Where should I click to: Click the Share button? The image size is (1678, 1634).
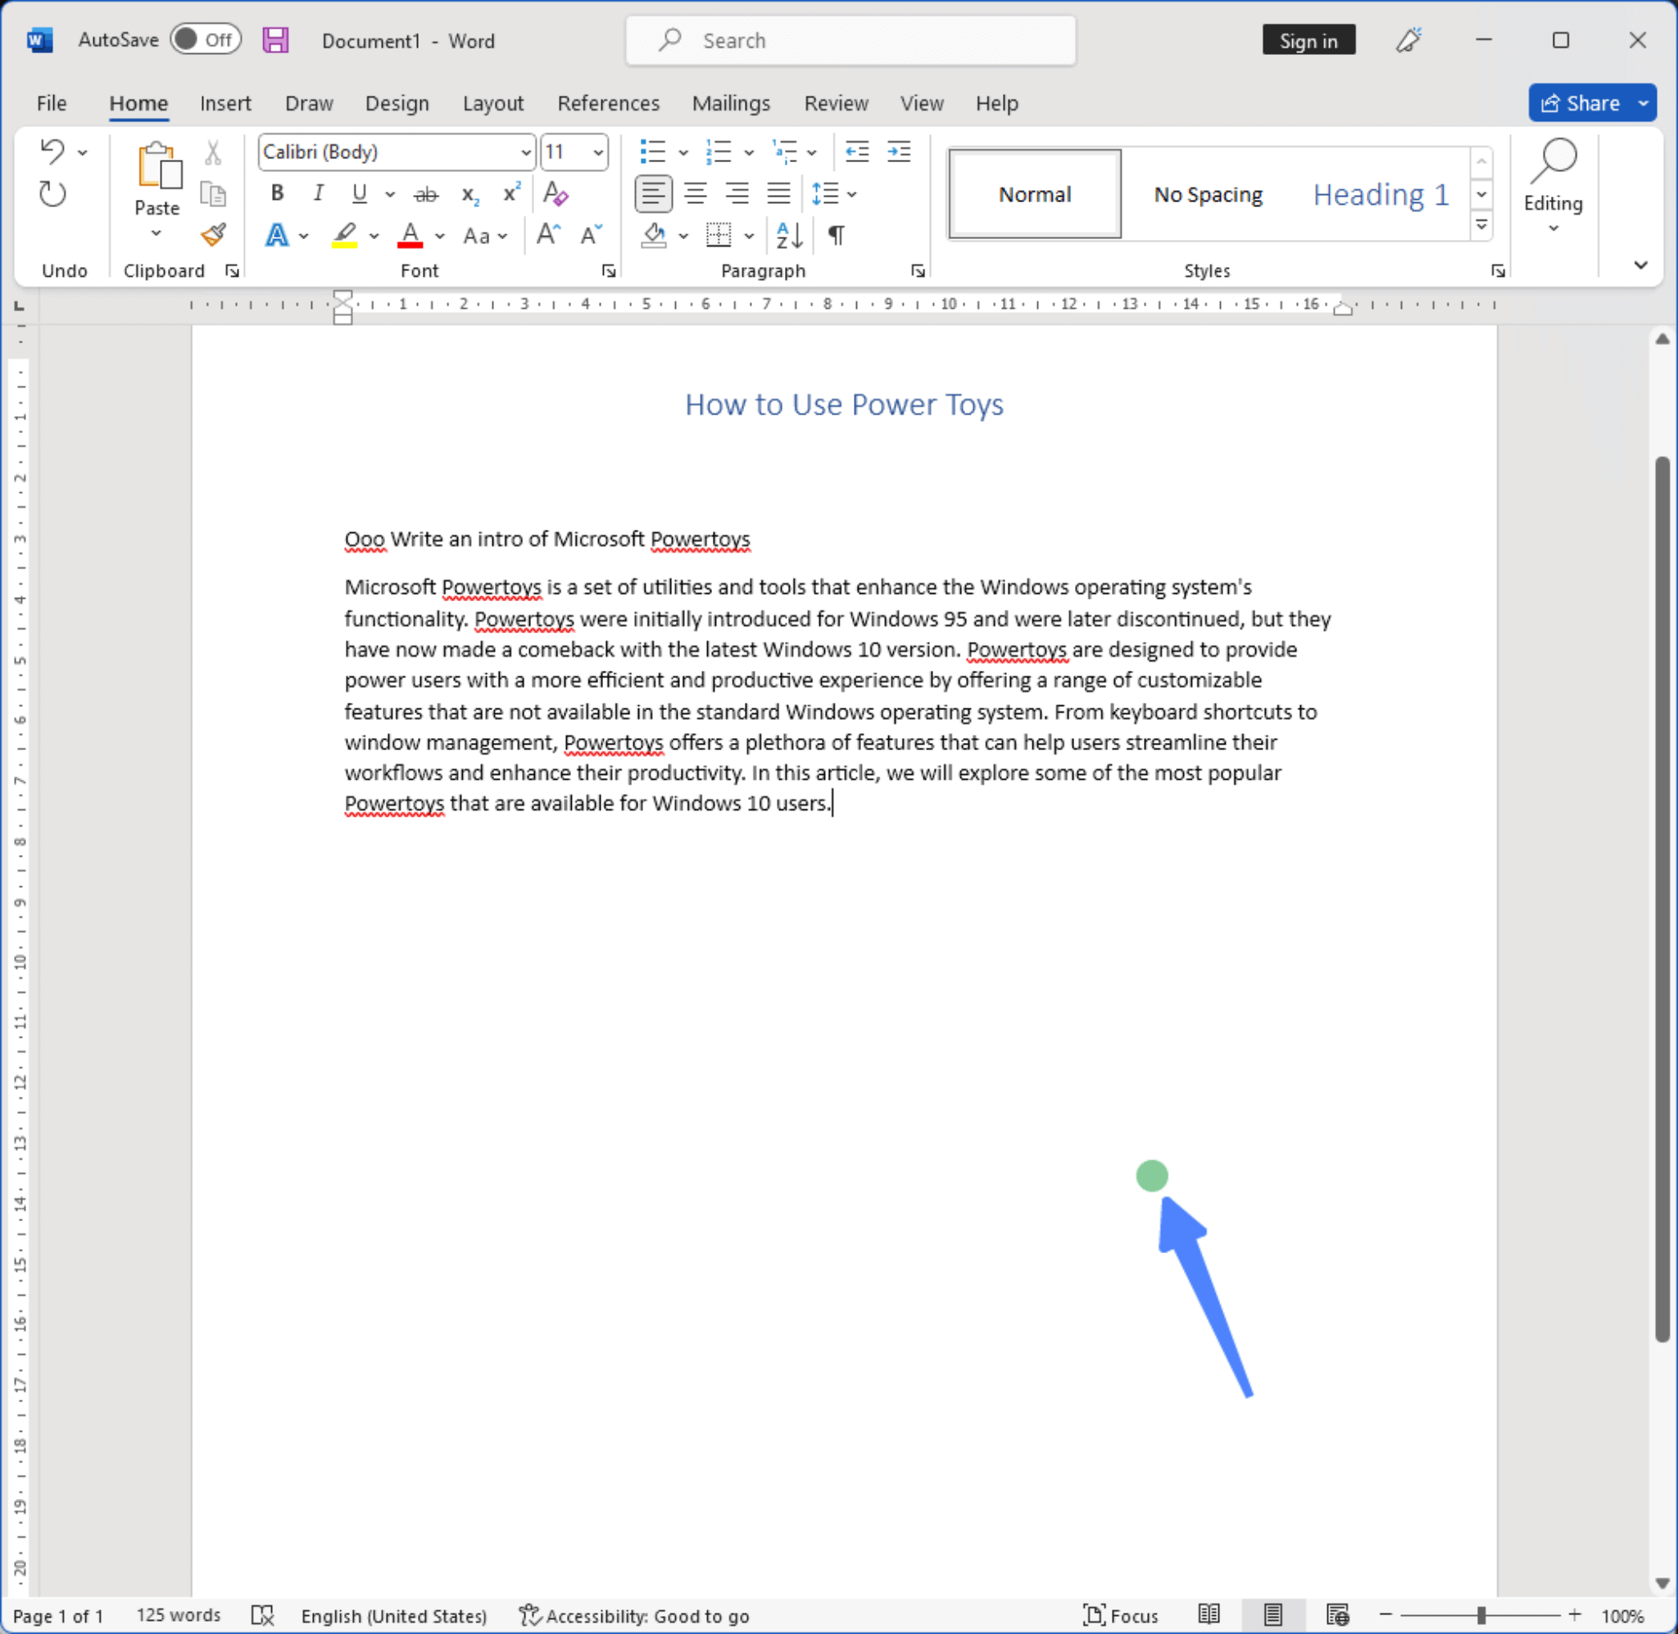(x=1580, y=103)
